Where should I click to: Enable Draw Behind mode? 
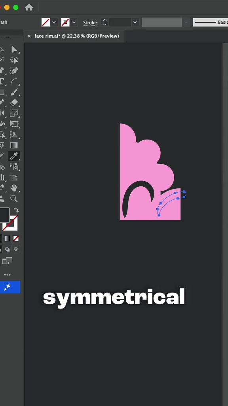pos(7,249)
